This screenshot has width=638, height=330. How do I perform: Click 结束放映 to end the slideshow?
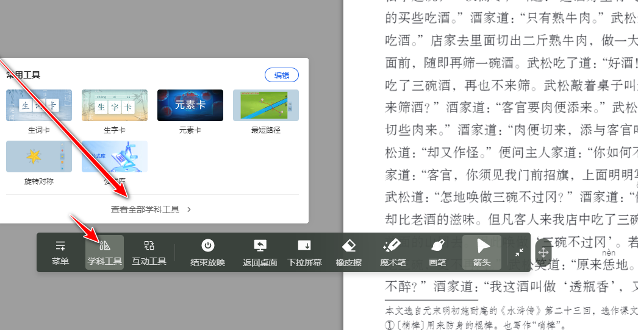pyautogui.click(x=208, y=253)
